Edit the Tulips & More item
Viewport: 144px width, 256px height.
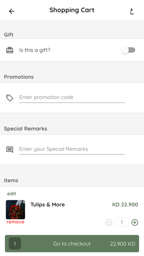(x=12, y=193)
